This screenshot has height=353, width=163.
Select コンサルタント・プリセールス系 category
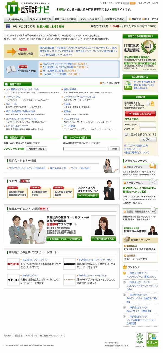point(20,119)
